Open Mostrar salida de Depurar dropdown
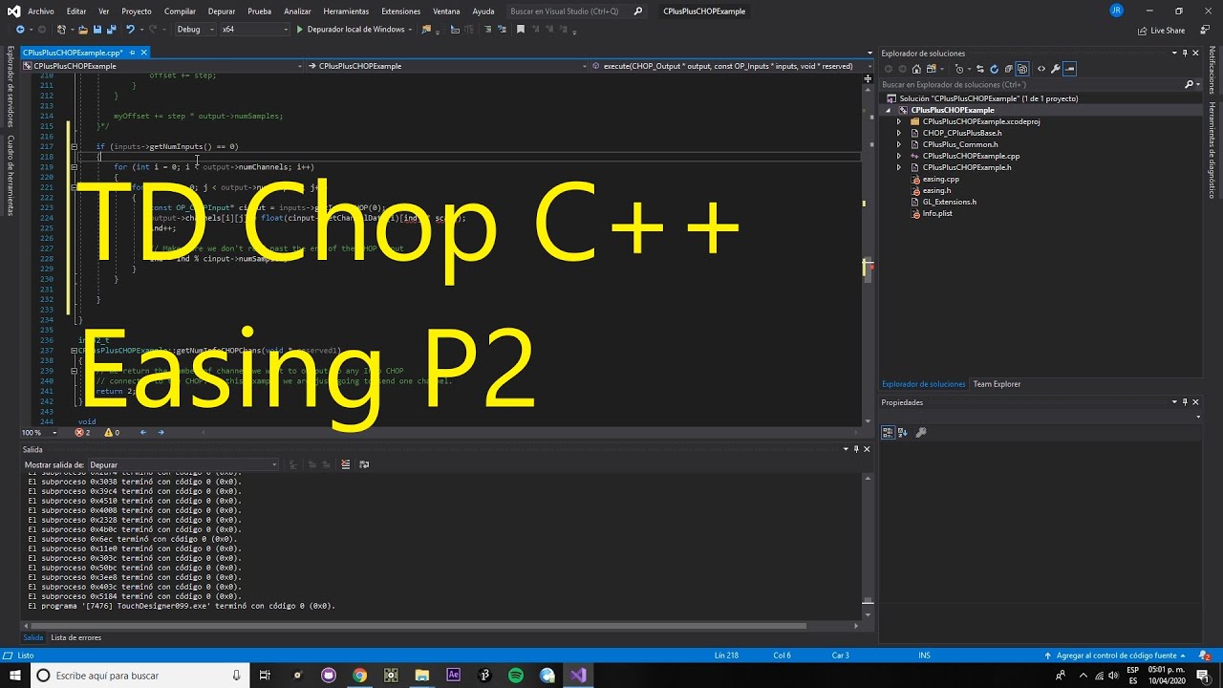 (183, 464)
